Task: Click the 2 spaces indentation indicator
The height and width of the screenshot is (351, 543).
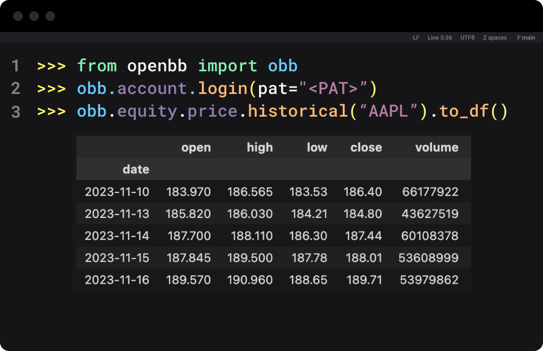Action: (495, 37)
